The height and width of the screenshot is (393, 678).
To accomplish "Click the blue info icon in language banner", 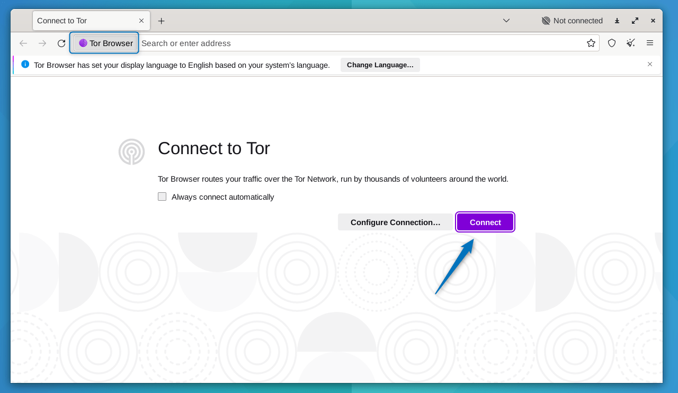I will pos(25,64).
